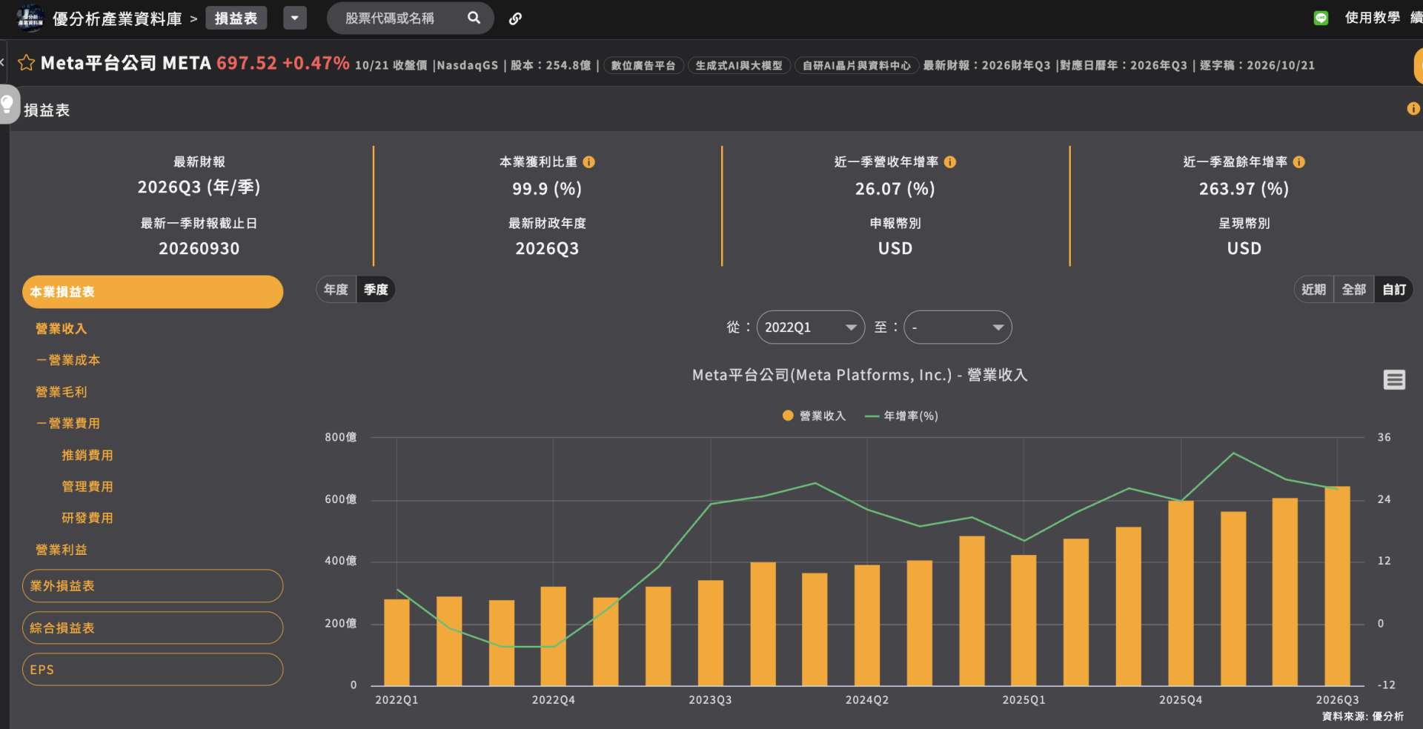
Task: Open the LINE chat icon
Action: (x=1321, y=18)
